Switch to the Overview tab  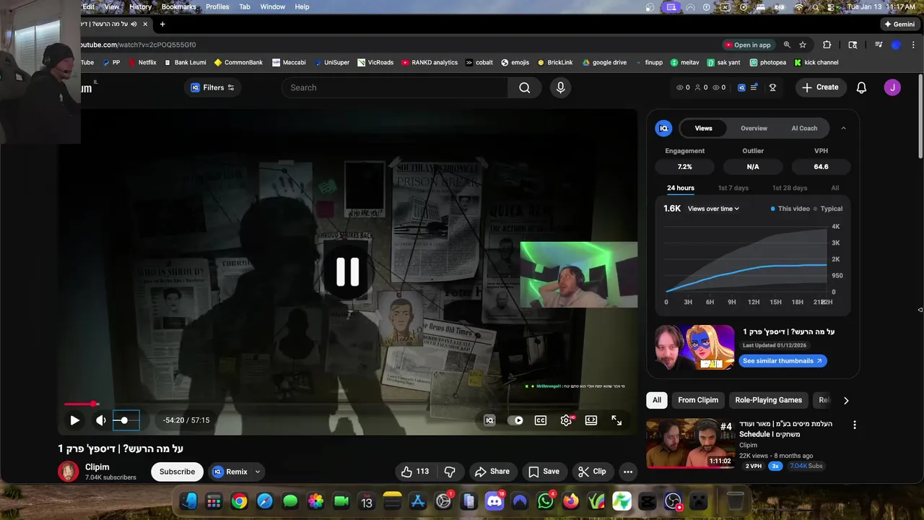pos(754,129)
